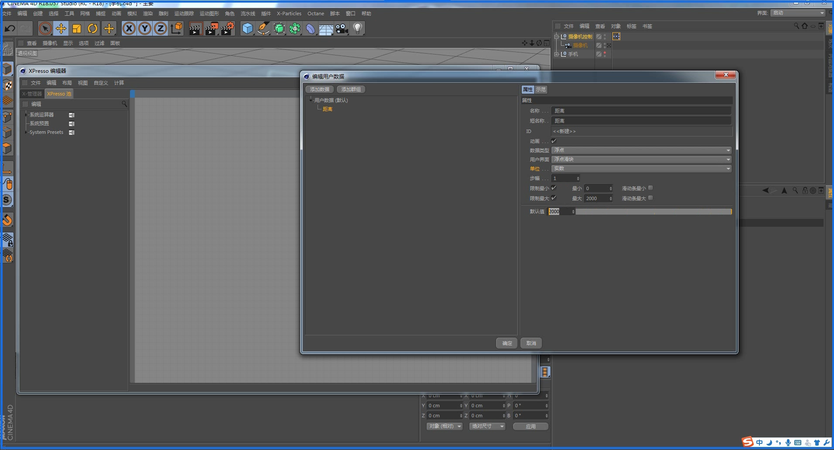Select the Live Selection tool
The image size is (834, 450).
pyautogui.click(x=45, y=29)
